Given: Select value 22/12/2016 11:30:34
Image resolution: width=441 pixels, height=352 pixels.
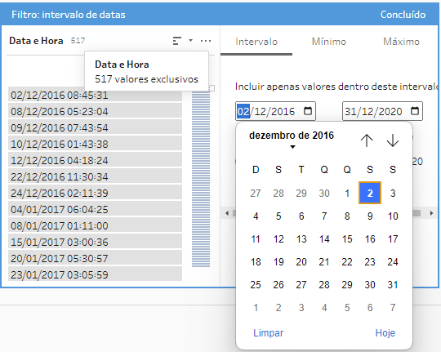Looking at the screenshot, I should coord(95,176).
